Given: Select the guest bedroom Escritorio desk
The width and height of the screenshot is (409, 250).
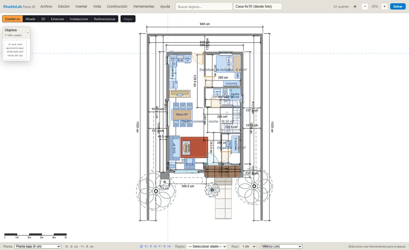Looking at the screenshot, I should tap(232, 84).
